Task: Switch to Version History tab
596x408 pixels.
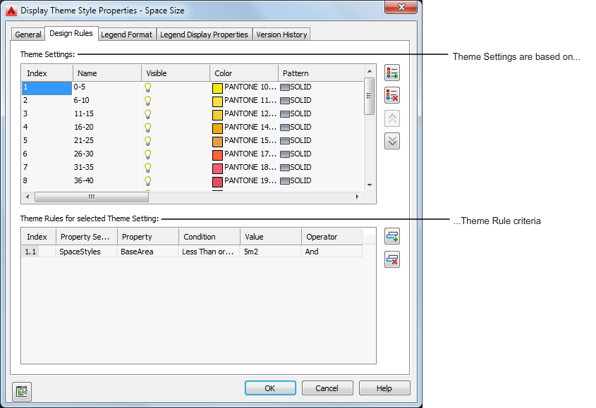Action: point(281,35)
